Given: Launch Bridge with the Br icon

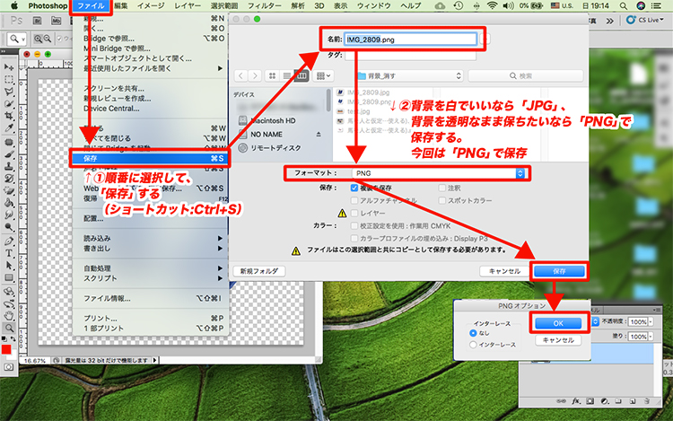Looking at the screenshot, I should coord(38,21).
